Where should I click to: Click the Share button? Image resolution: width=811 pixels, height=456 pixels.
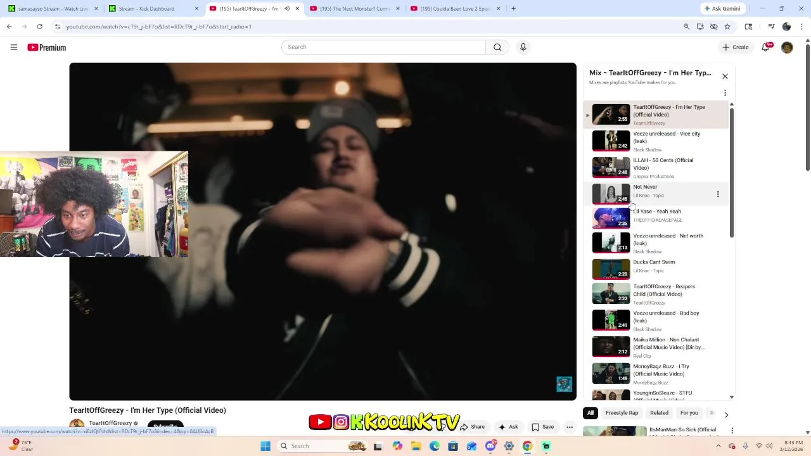[x=473, y=427]
